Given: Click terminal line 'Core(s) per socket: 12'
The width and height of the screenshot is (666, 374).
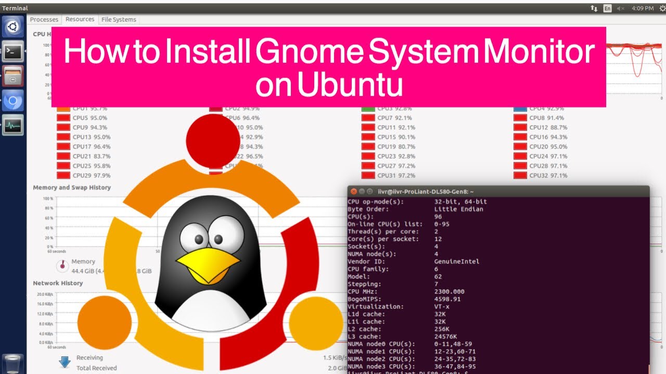Looking at the screenshot, I should coord(395,239).
